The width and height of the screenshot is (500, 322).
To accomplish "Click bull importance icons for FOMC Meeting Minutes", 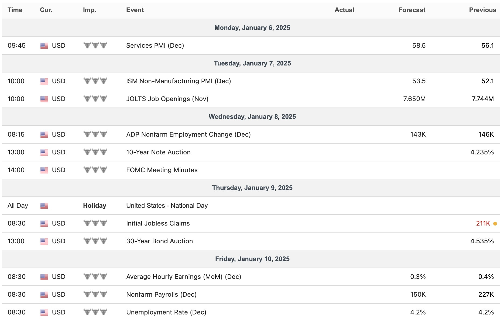I will click(x=95, y=170).
